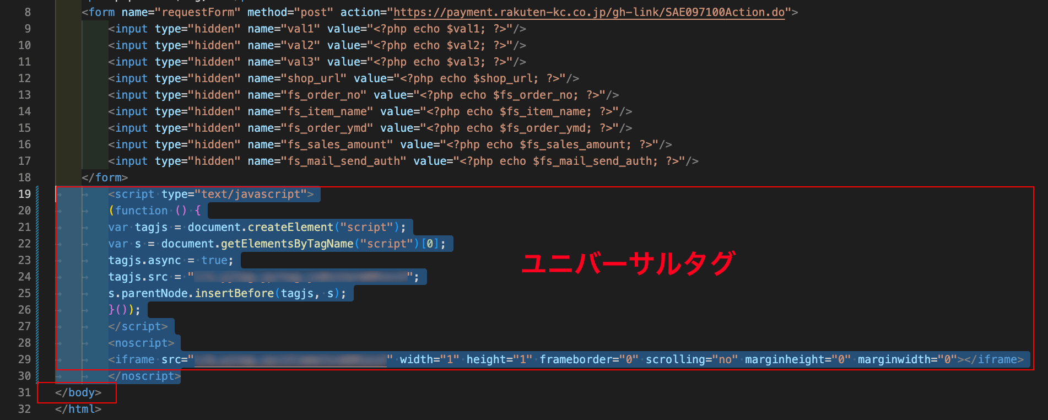Place cursor on the closing </html> tag
Image resolution: width=1048 pixels, height=420 pixels.
(78, 409)
